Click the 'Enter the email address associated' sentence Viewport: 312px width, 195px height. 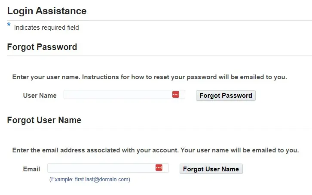[x=95, y=151]
